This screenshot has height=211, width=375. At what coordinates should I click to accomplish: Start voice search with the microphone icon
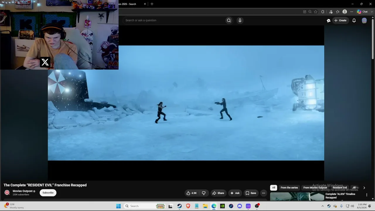pos(240,20)
